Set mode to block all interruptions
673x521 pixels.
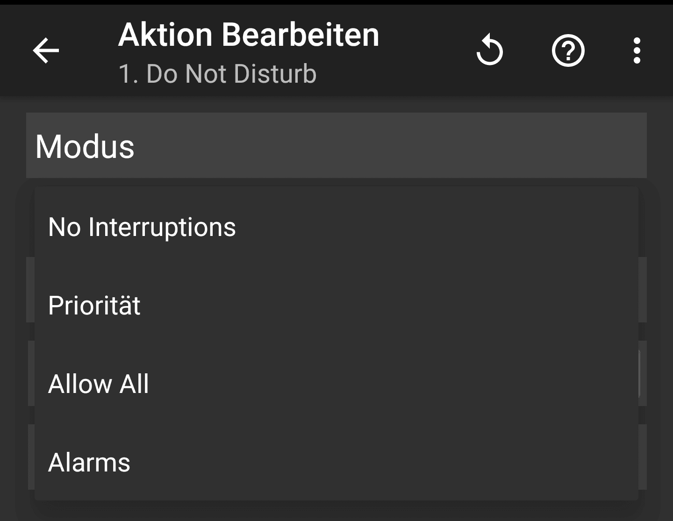(x=336, y=227)
